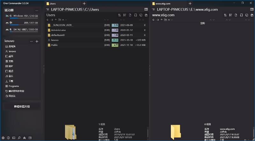Screen dimensions: 255x141
Task: Click the search magnifier icon in bottom bar
Action: pos(19,138)
